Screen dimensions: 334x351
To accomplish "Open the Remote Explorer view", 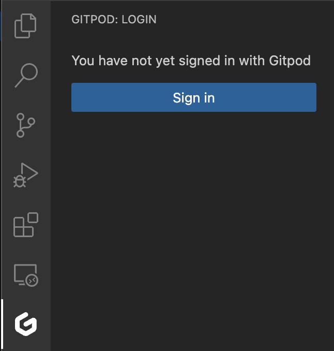I will [x=26, y=275].
